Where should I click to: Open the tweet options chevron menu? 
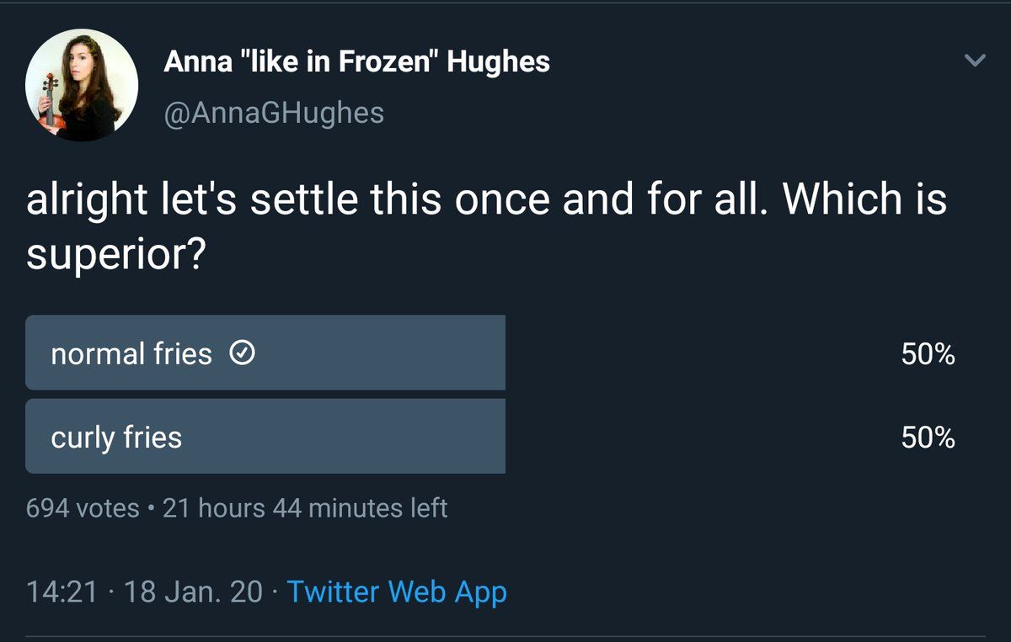point(974,61)
